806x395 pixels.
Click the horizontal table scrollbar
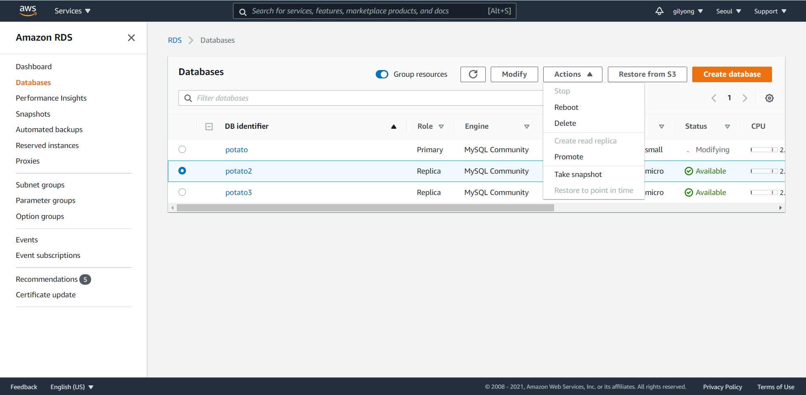click(365, 208)
